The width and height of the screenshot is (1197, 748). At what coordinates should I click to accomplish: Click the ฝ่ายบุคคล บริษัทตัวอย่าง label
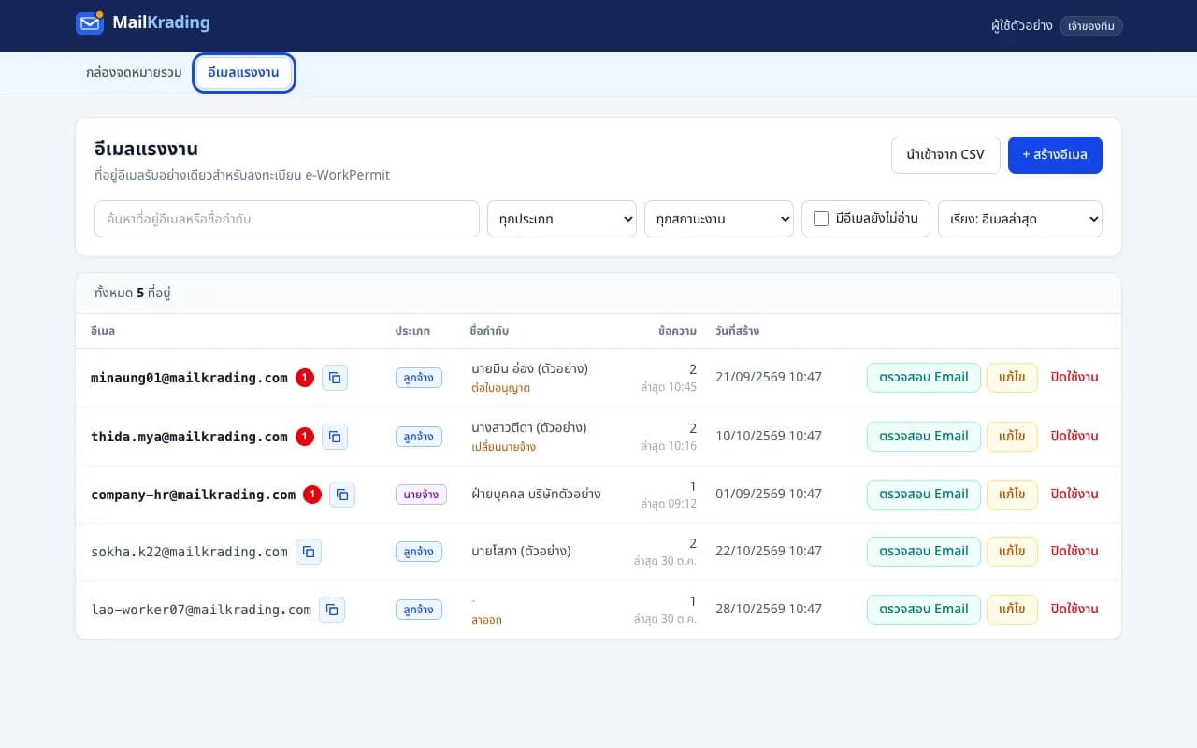coord(536,494)
